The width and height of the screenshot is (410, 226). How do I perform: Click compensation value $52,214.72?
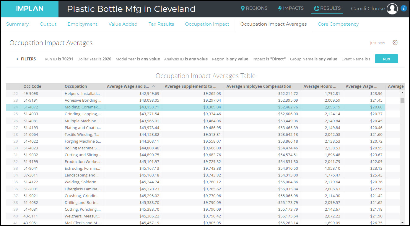pyautogui.click(x=288, y=93)
